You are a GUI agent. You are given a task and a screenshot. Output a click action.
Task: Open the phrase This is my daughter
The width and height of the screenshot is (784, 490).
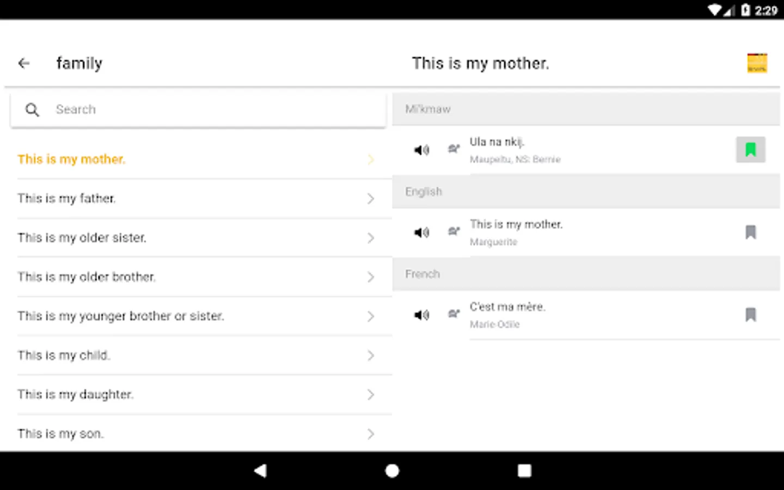click(76, 395)
